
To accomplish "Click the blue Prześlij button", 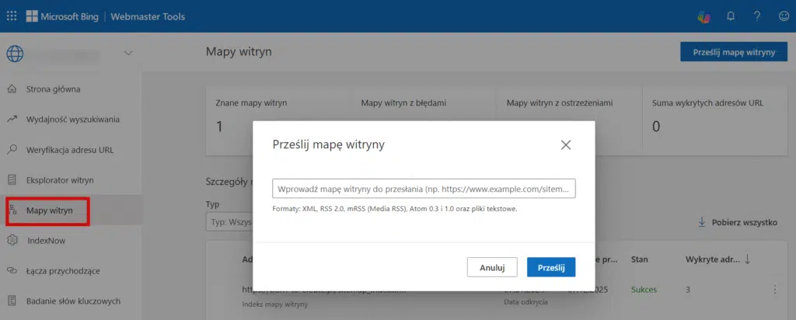I will pos(551,267).
